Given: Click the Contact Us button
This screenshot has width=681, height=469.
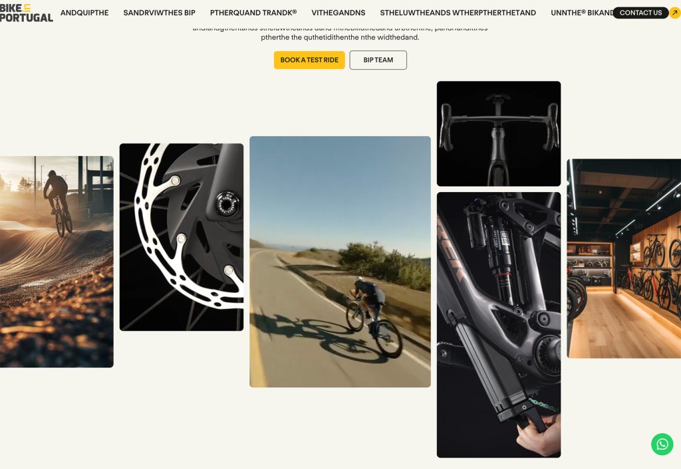Looking at the screenshot, I should click(640, 13).
